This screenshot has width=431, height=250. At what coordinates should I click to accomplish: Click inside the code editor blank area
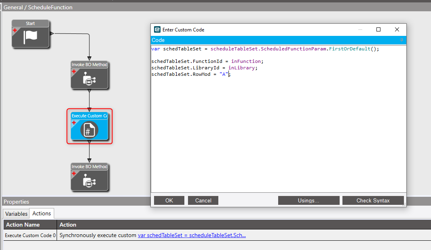point(279,134)
